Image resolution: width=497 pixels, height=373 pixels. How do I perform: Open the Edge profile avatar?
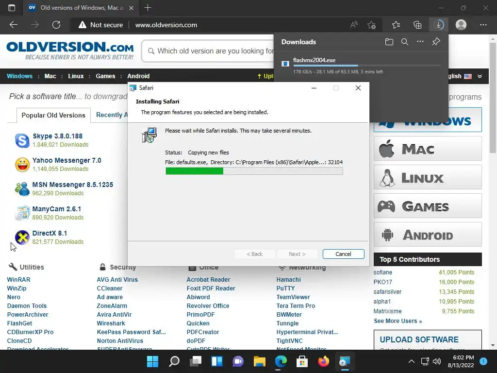coord(461,25)
